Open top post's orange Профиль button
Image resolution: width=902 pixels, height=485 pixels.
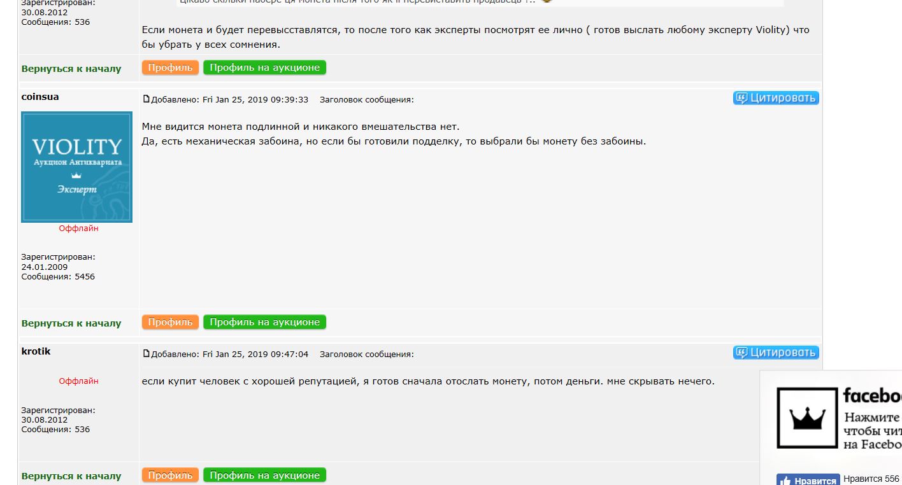coord(170,67)
